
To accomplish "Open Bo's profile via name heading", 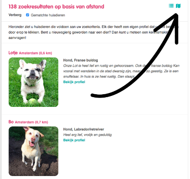I will coord(11,122).
